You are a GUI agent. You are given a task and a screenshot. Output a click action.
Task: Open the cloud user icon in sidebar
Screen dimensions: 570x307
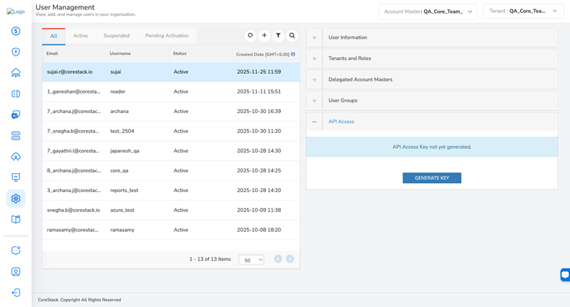click(x=16, y=157)
